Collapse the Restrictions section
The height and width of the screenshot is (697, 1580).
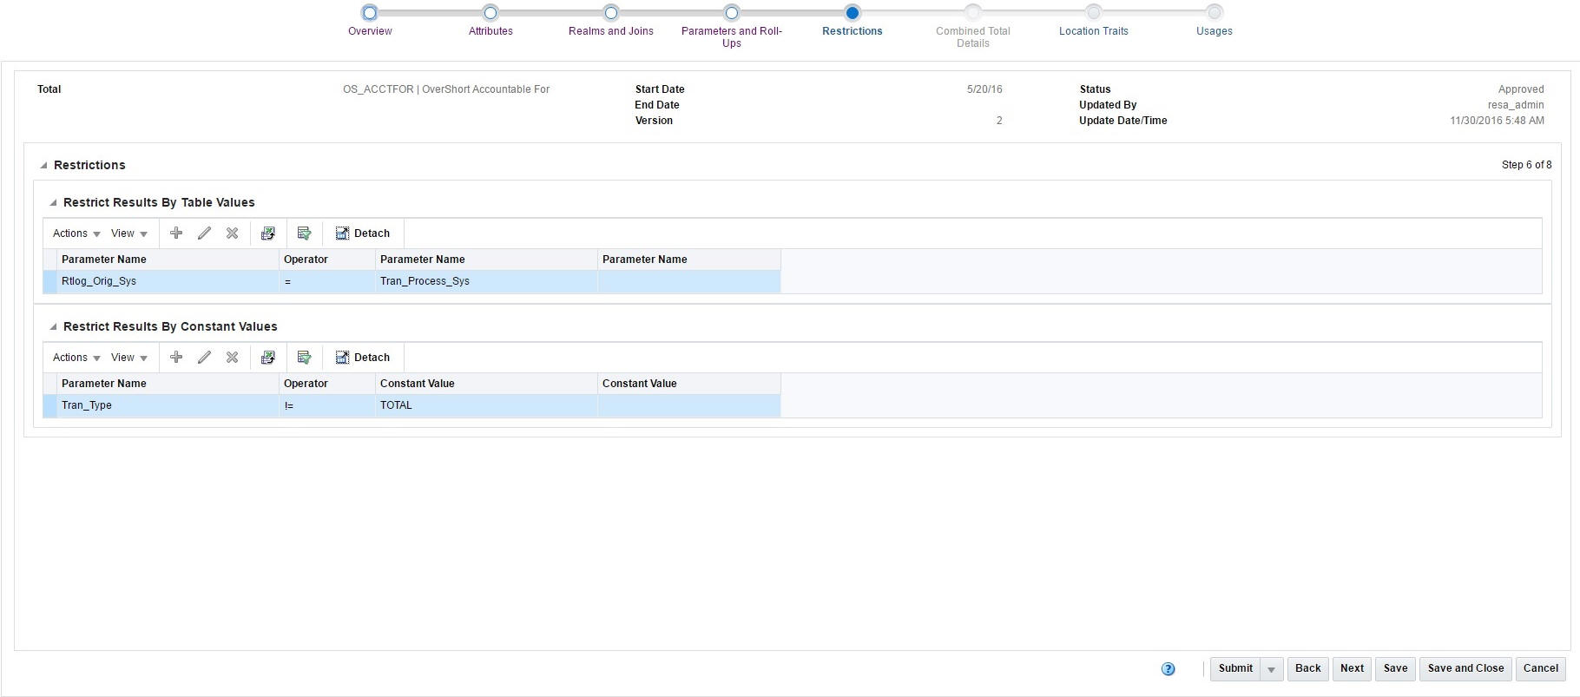(x=43, y=165)
